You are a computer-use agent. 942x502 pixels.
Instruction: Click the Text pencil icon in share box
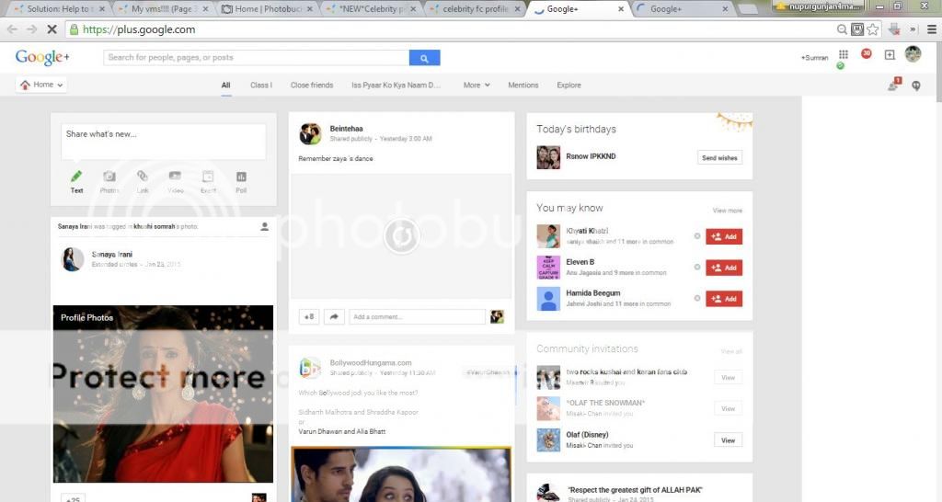[76, 177]
